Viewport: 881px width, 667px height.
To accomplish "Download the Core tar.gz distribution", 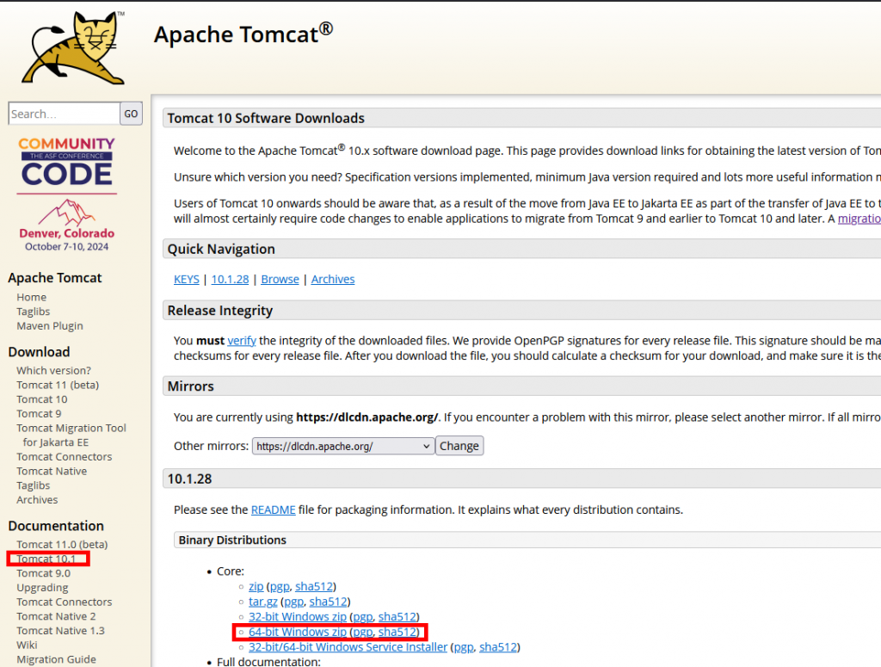I will [263, 602].
